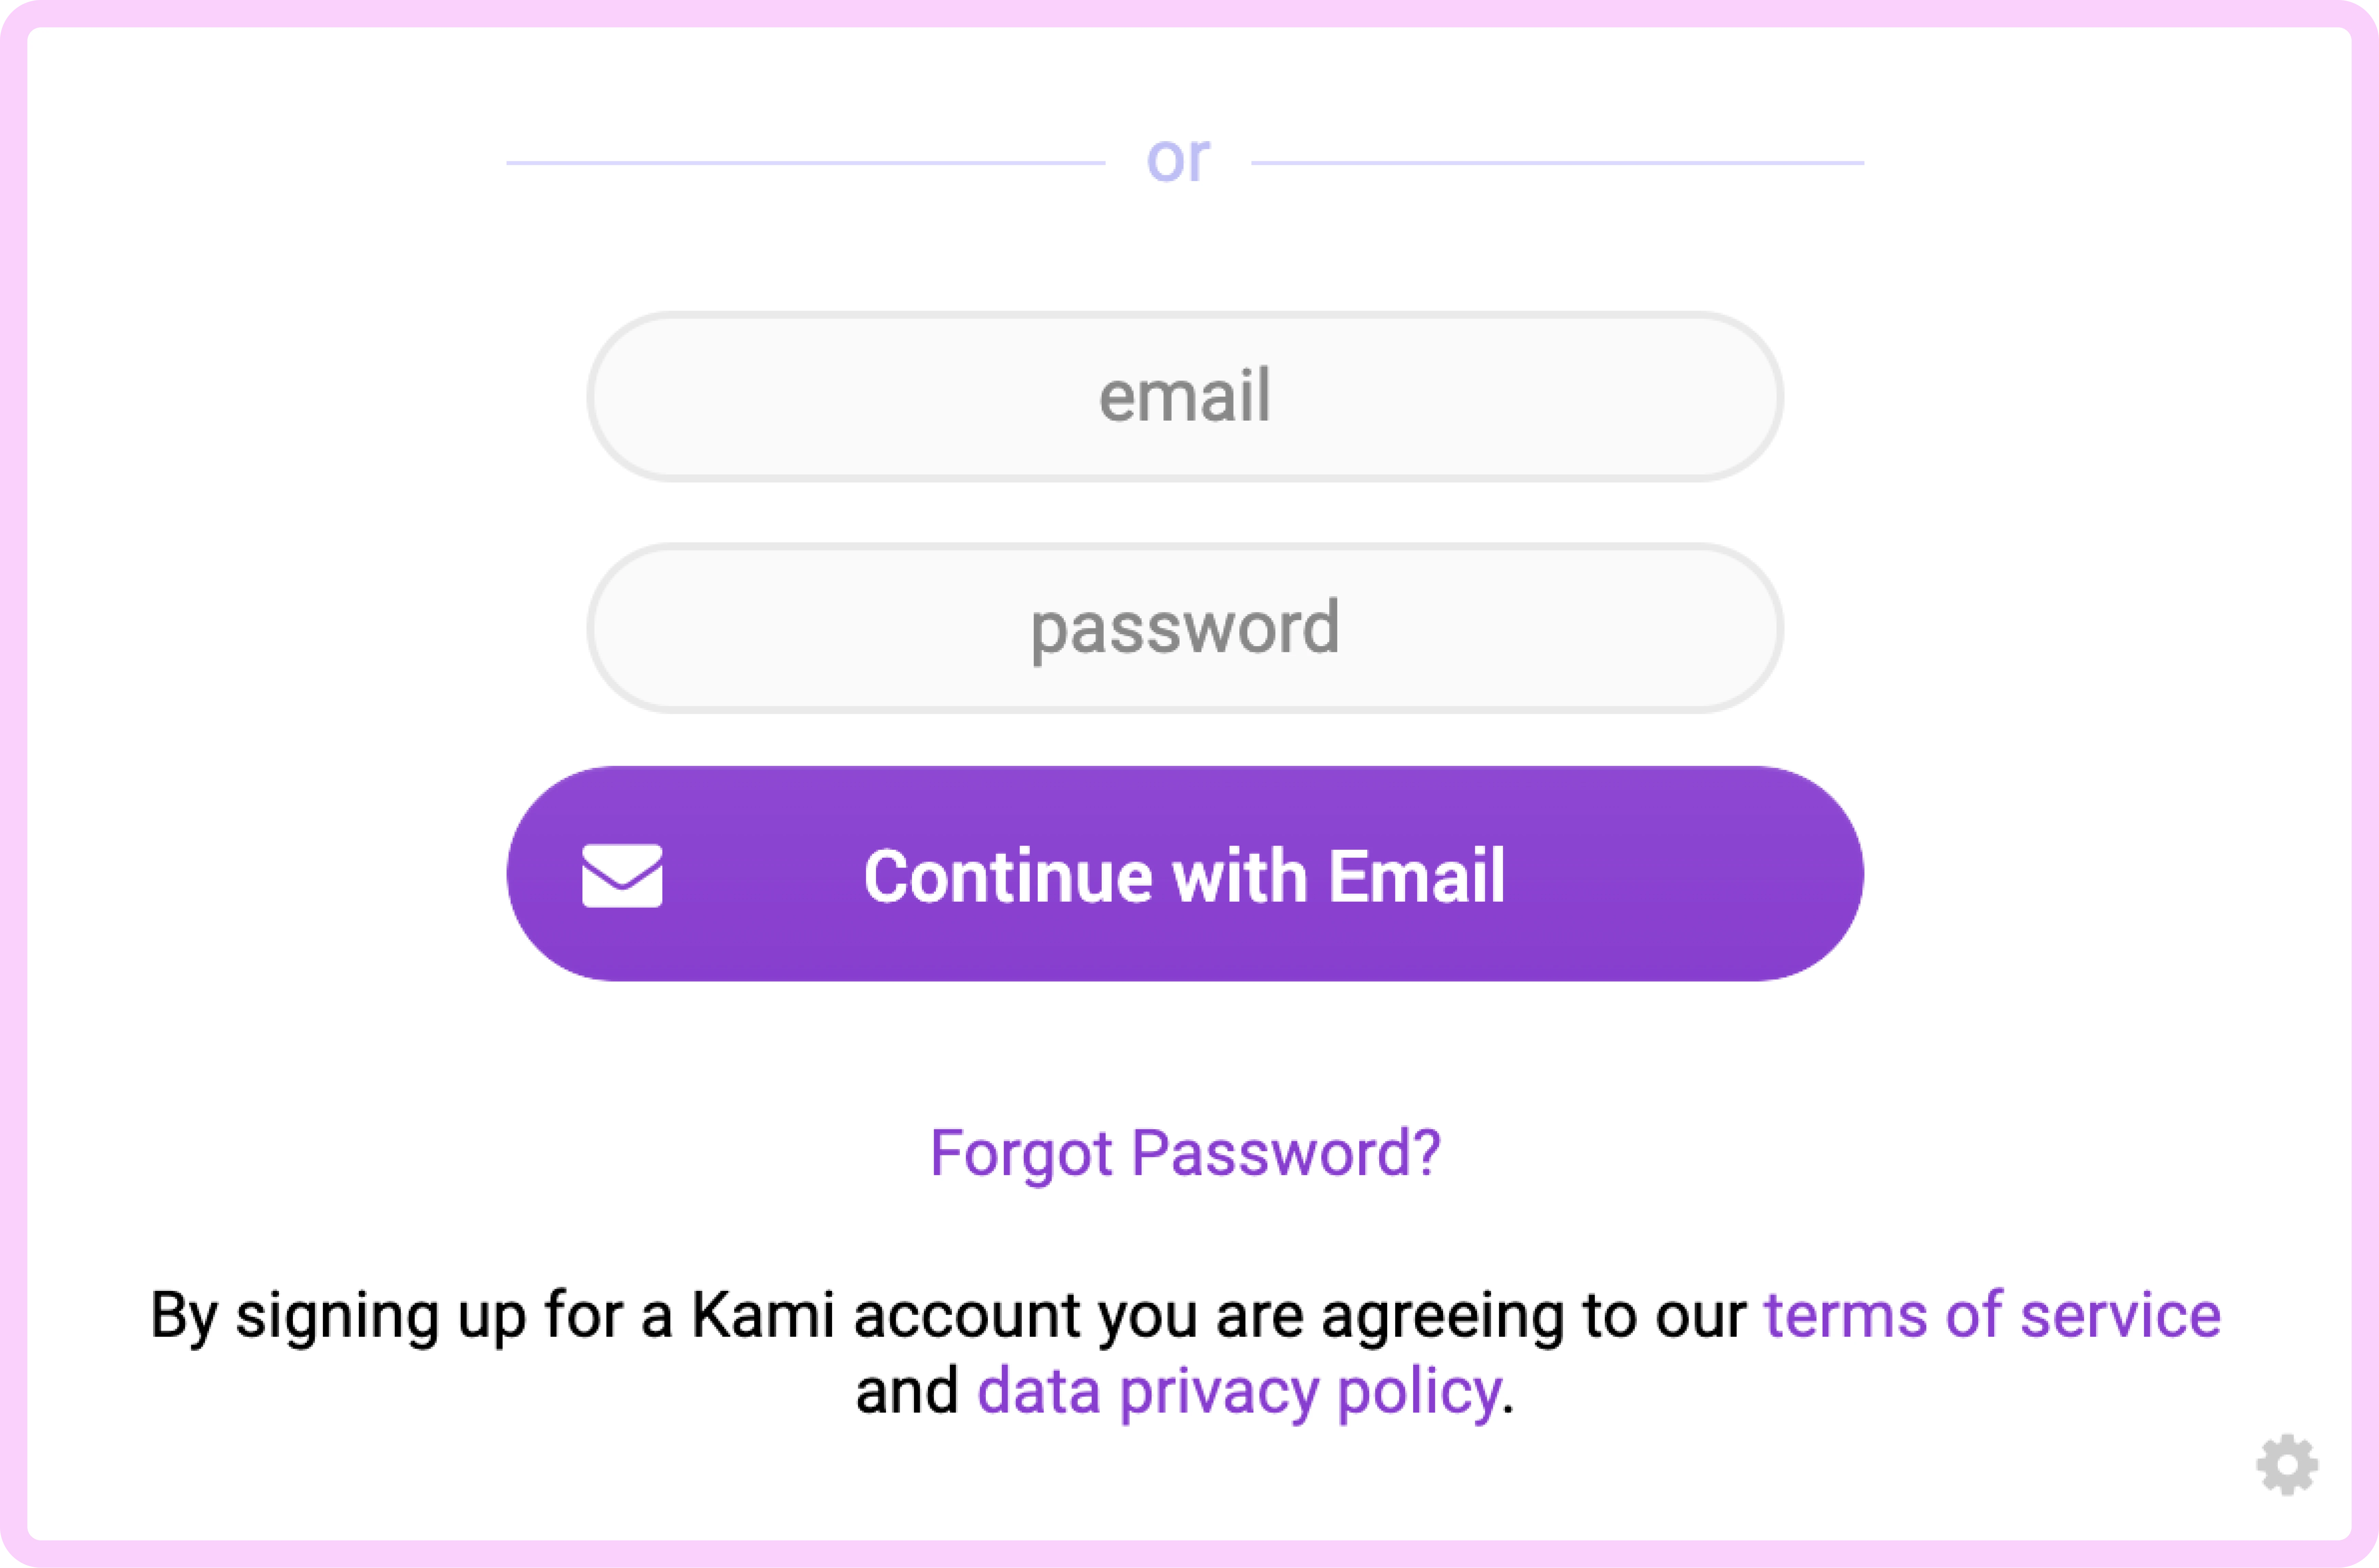Open settings via the gear icon
Image resolution: width=2379 pixels, height=1568 pixels.
click(2287, 1465)
